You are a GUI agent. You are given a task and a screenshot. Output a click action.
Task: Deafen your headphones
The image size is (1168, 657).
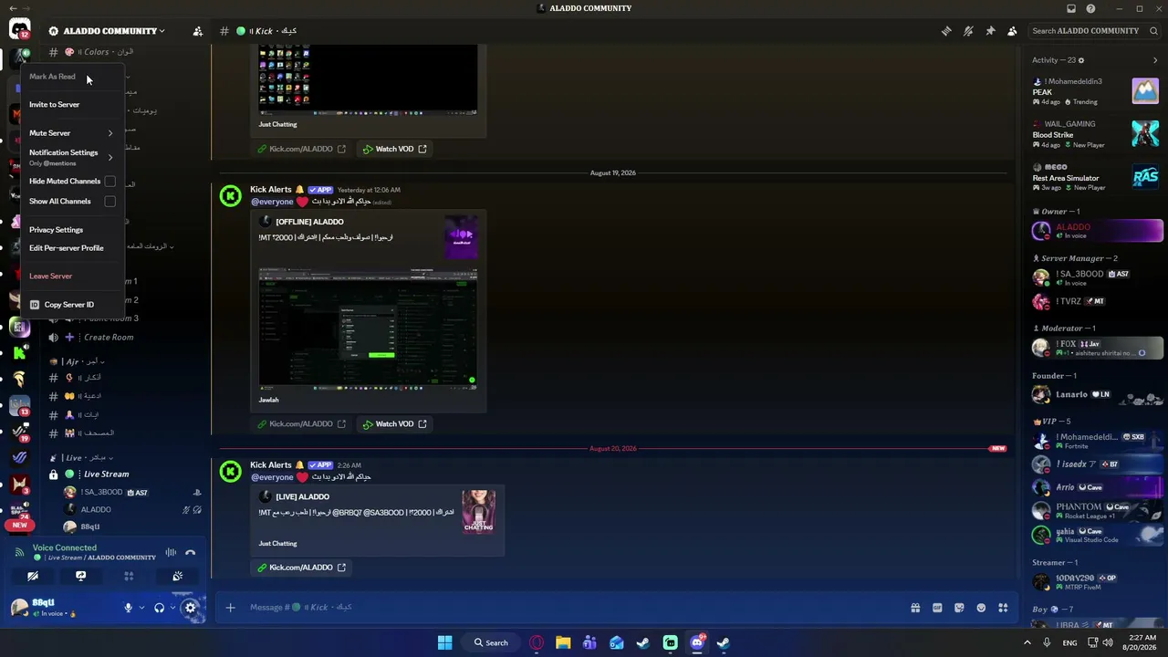tap(159, 608)
